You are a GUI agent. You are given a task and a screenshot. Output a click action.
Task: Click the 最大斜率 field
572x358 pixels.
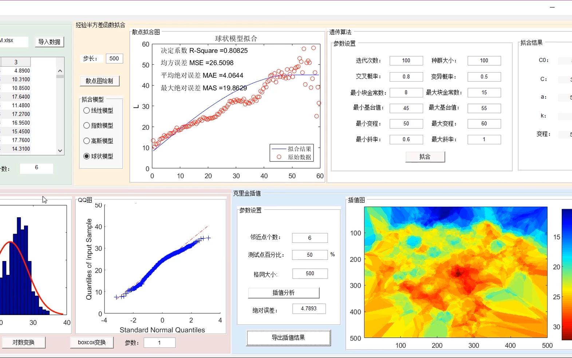pos(484,139)
